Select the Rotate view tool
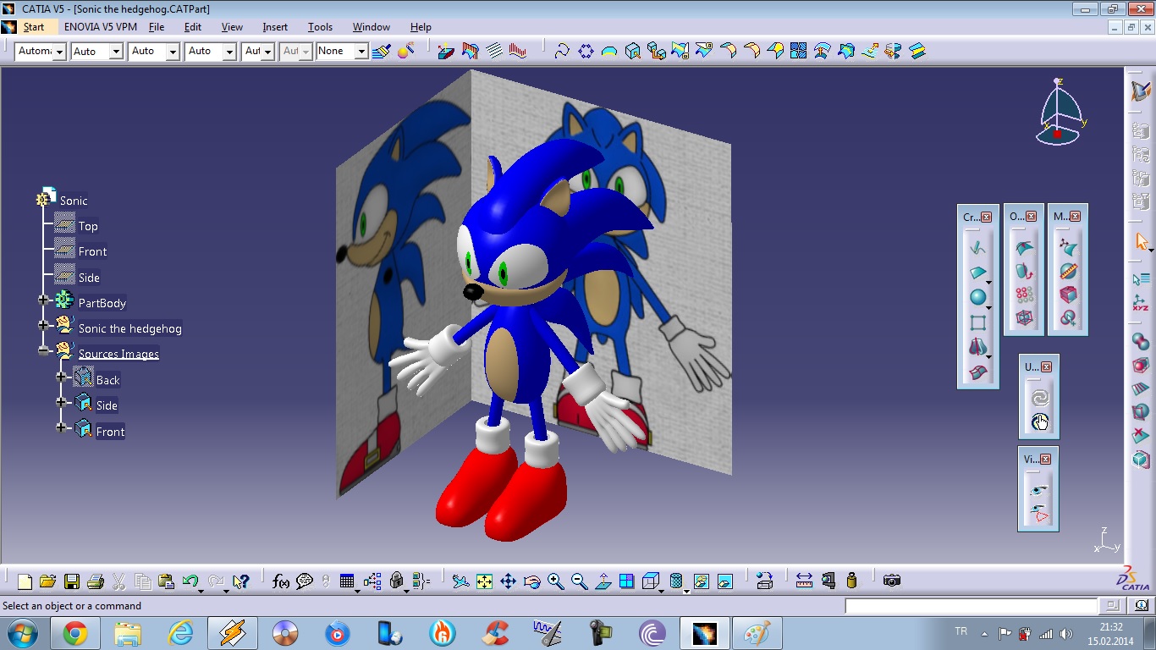The image size is (1156, 650). pos(531,581)
